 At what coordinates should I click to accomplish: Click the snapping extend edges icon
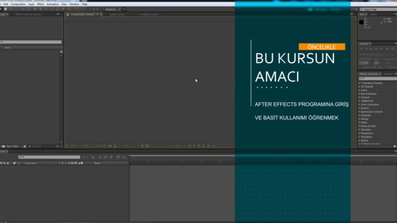click(x=119, y=9)
